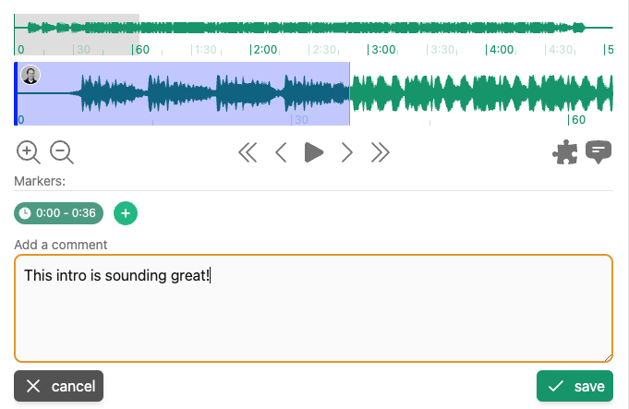The height and width of the screenshot is (409, 629).
Task: Select the 0:00 - 0:36 marker tag
Action: [58, 213]
